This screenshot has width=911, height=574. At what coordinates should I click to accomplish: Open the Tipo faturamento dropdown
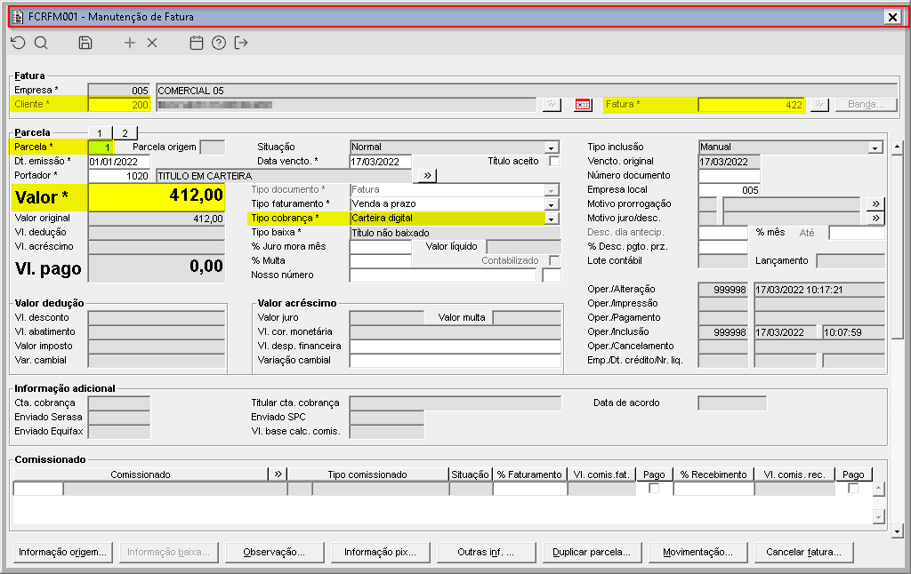pos(552,204)
